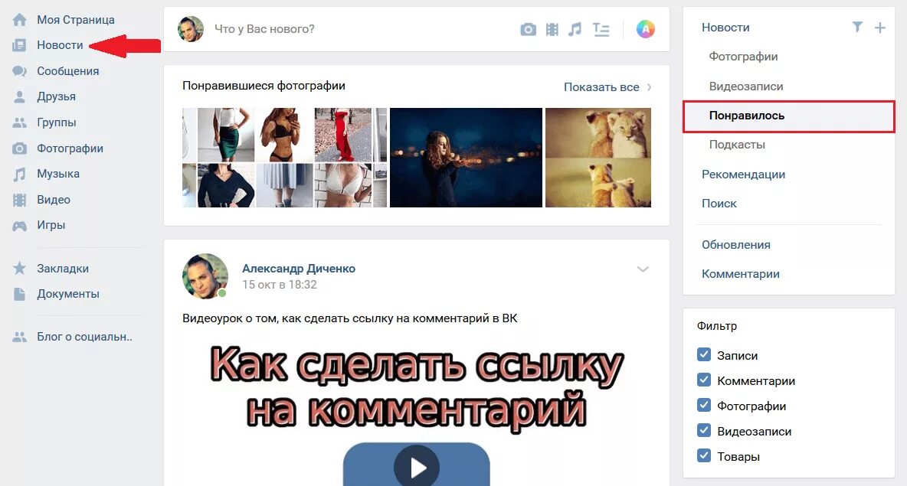Open the news filter funnel icon
Image resolution: width=907 pixels, height=486 pixels.
pos(857,27)
